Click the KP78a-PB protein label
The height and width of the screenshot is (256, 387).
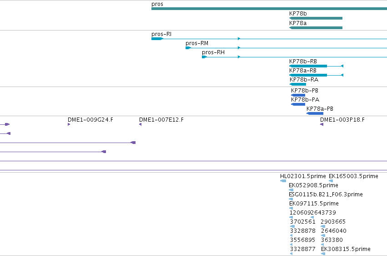320,109
